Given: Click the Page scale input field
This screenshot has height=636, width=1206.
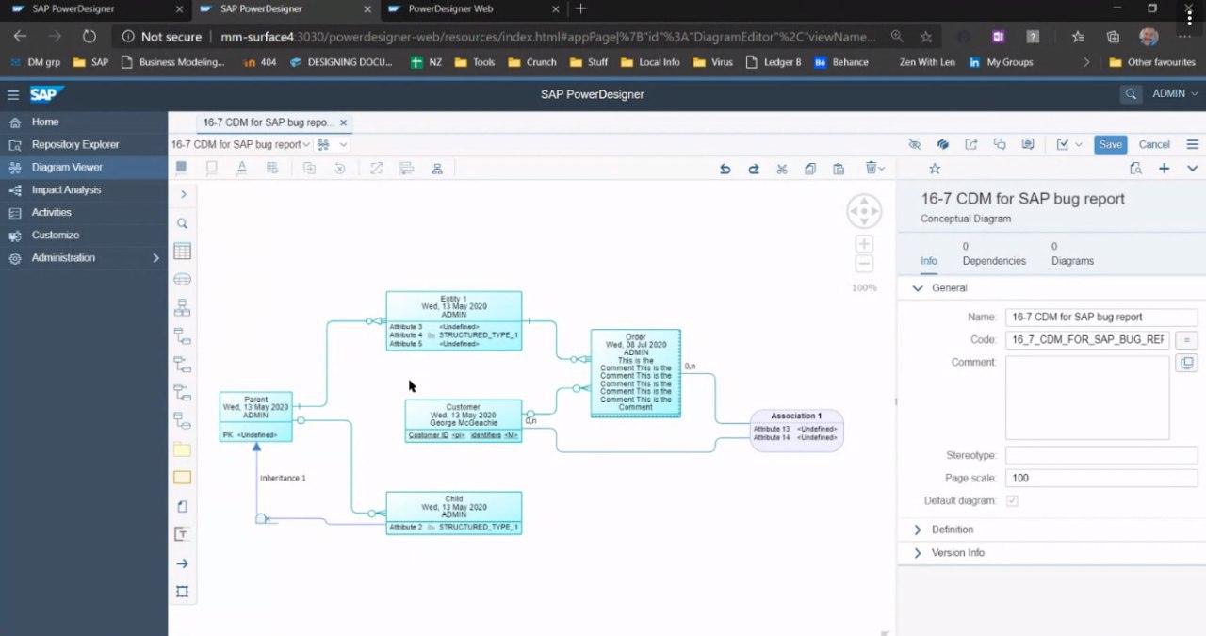Looking at the screenshot, I should pos(1101,478).
